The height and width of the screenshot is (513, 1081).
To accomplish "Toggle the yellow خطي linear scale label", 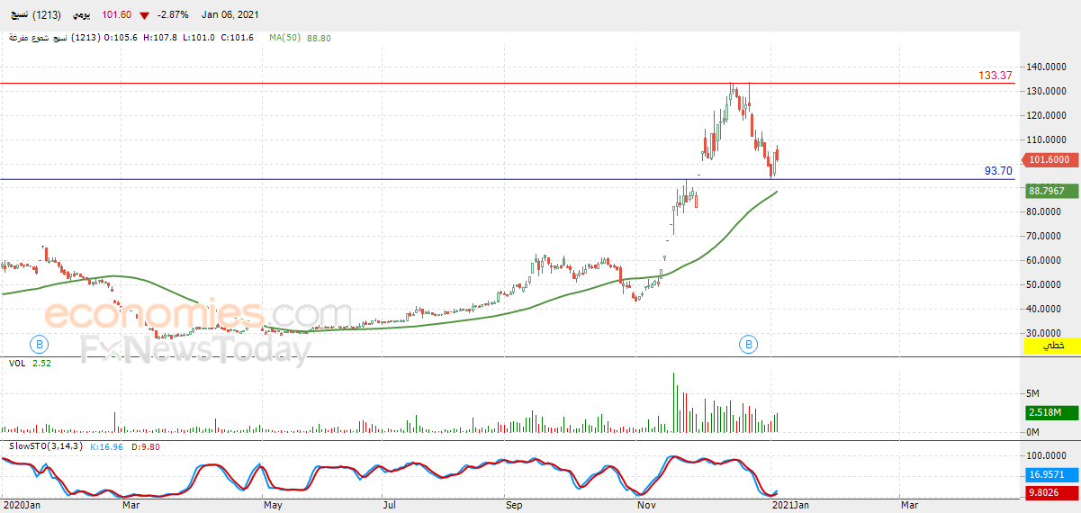I will tap(1051, 346).
